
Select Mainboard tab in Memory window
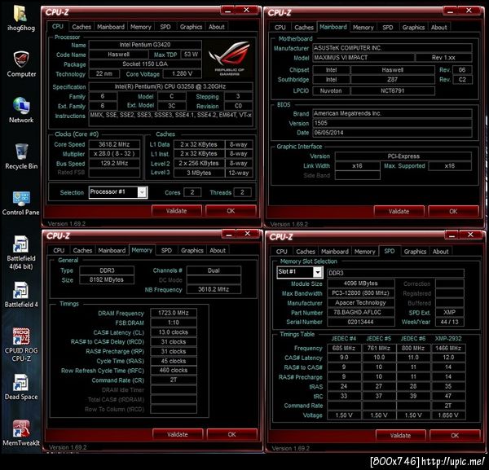coord(112,250)
